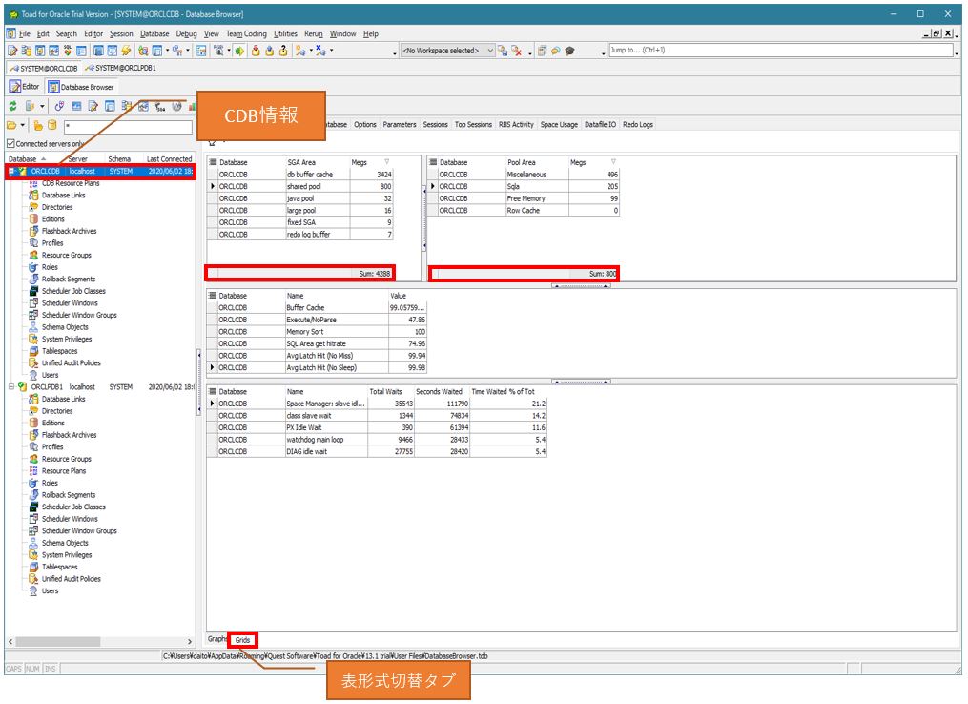Switch to the Top Sessions tab
Screen dimensions: 968x704
473,125
